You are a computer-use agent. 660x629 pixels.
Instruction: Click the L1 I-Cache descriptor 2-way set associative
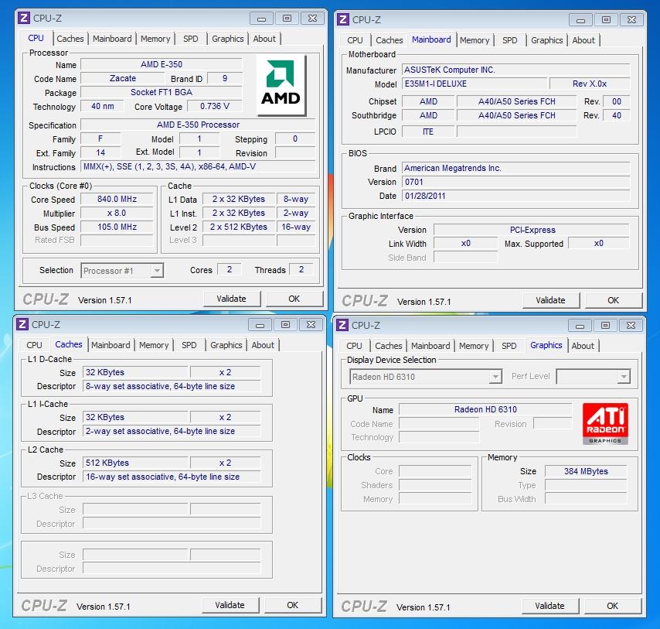click(172, 431)
